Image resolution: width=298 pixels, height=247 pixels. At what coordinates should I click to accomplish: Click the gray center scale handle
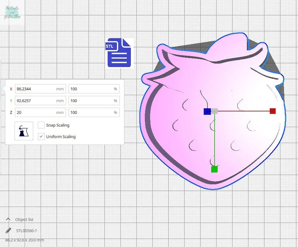coord(214,111)
